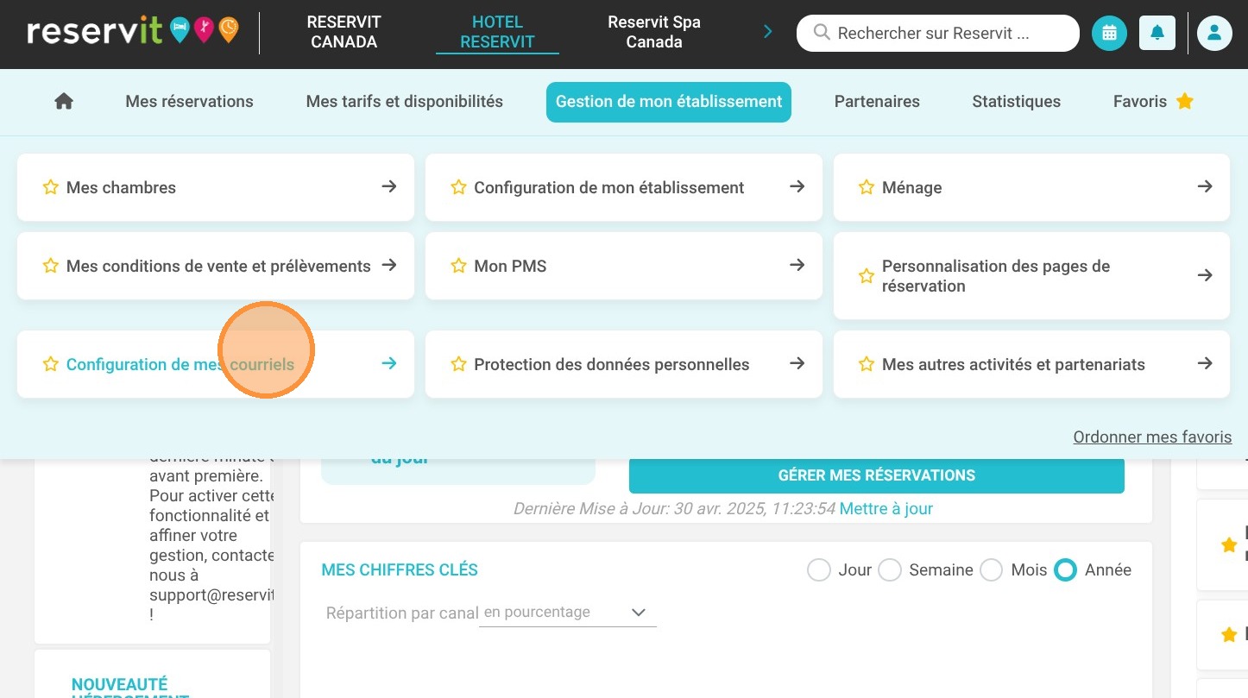1248x698 pixels.
Task: Select the Année radio button
Action: click(x=1066, y=570)
